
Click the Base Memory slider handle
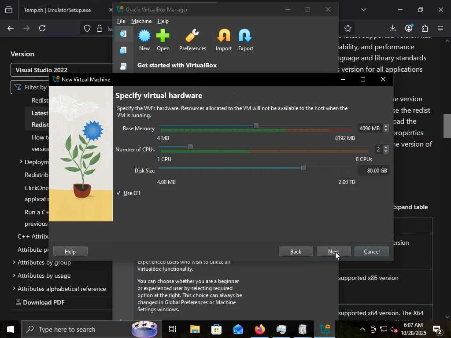coord(256,125)
